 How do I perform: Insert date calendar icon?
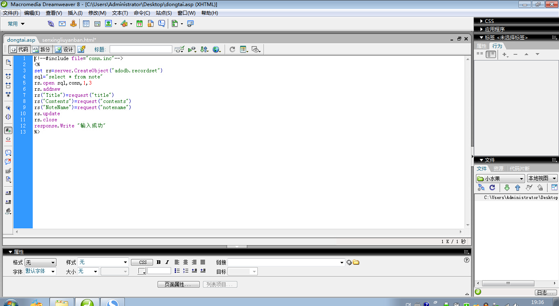(140, 24)
